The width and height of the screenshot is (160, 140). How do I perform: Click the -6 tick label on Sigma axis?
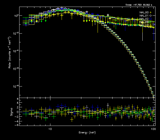pos(17,125)
